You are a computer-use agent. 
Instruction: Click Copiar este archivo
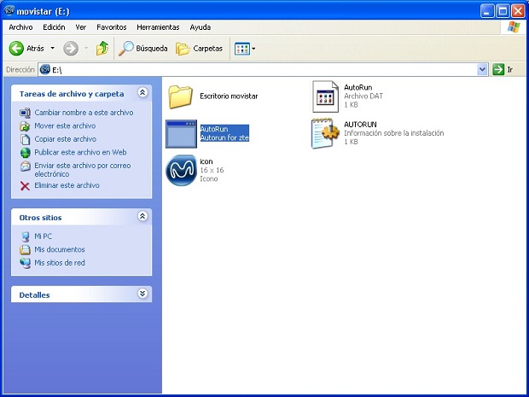point(65,139)
